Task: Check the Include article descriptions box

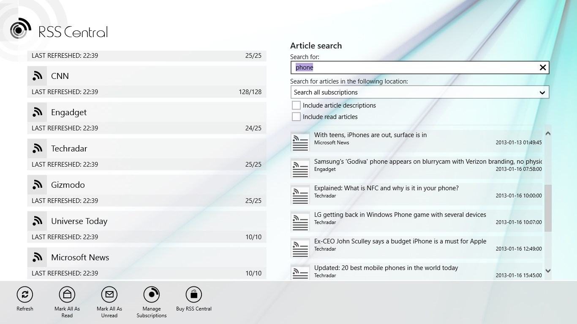Action: [x=296, y=105]
